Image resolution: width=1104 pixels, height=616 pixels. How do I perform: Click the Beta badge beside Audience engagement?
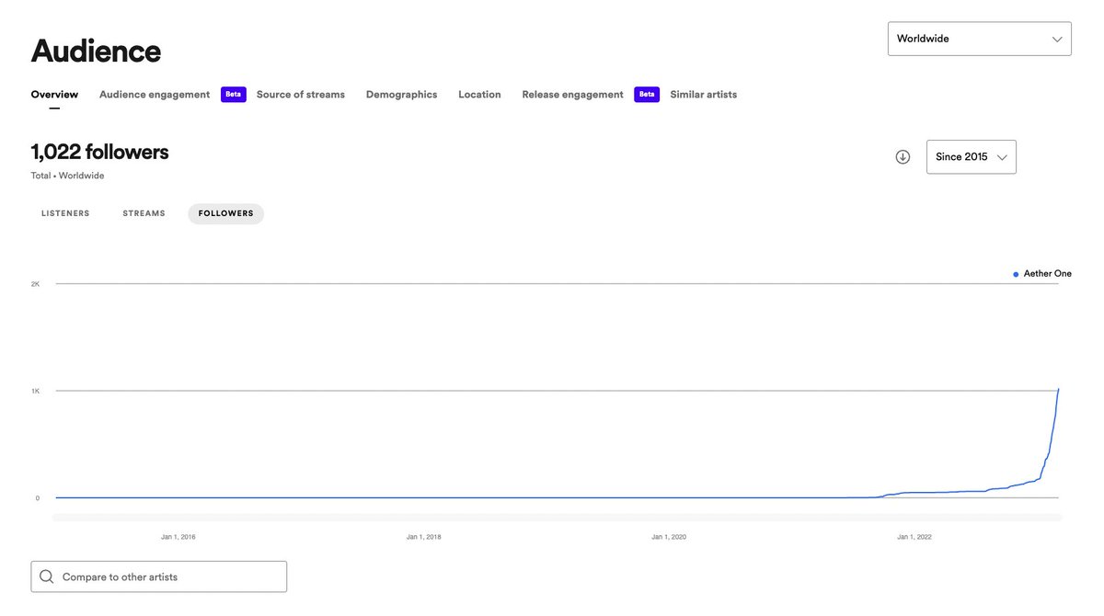coord(234,95)
